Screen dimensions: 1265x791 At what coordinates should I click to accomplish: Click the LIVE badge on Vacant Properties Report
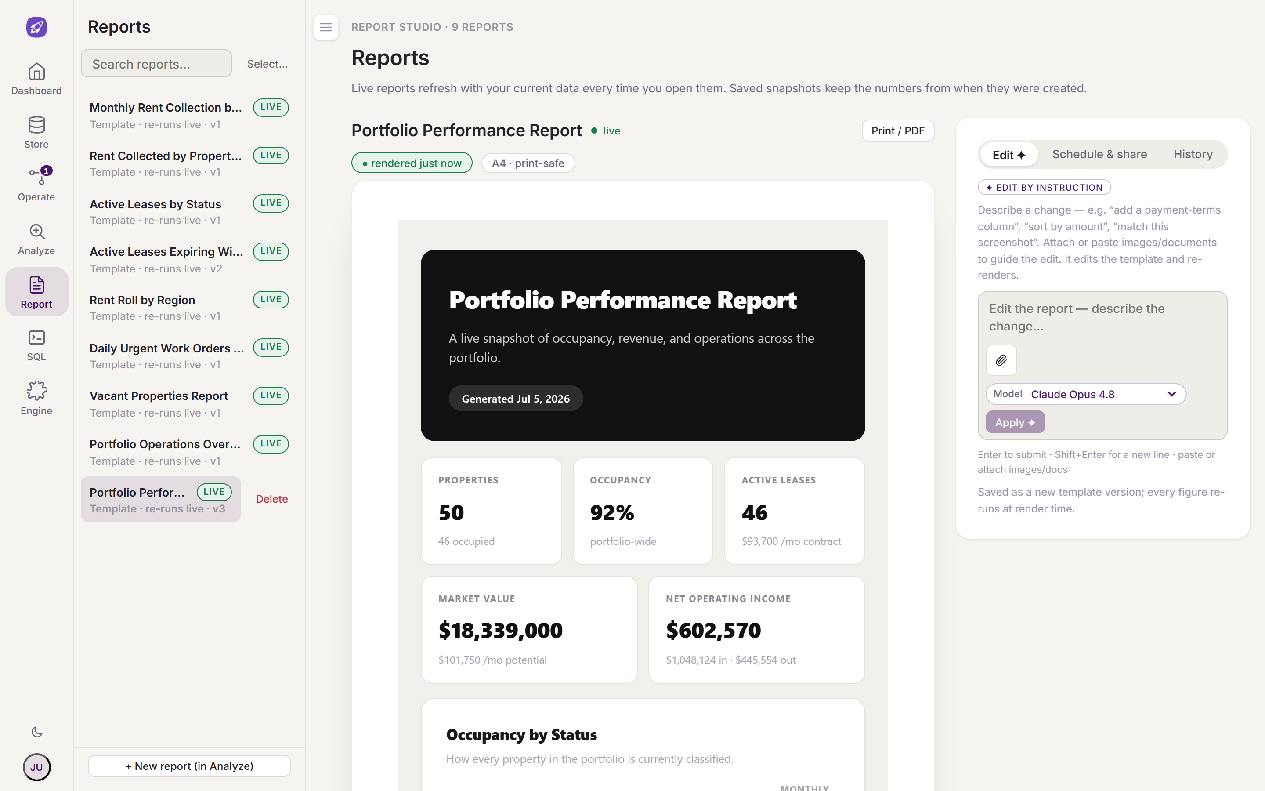(271, 395)
